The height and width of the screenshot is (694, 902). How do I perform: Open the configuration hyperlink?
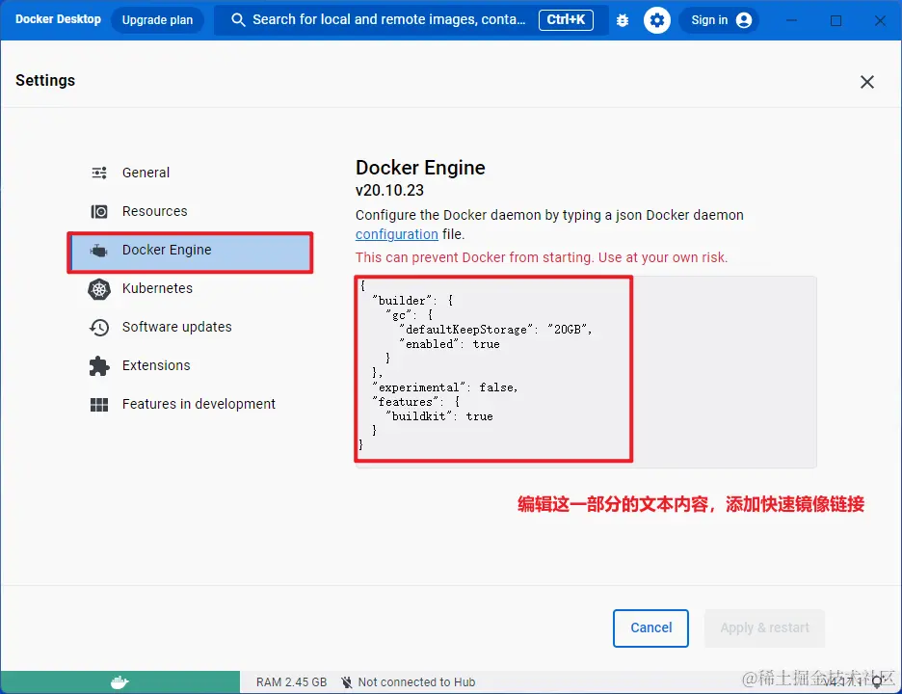(397, 234)
